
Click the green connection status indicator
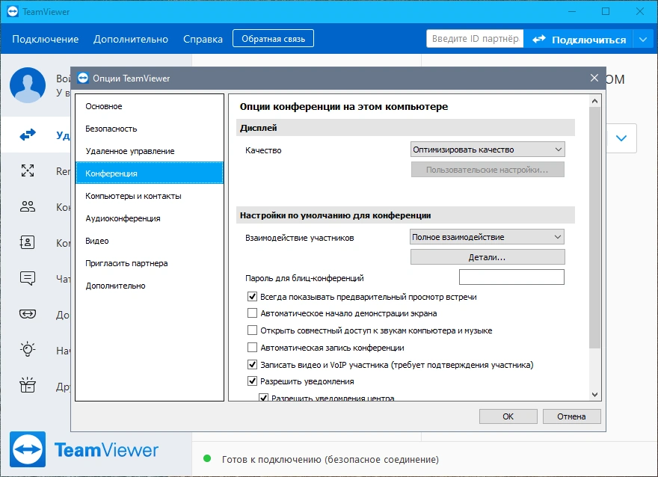pyautogui.click(x=207, y=458)
